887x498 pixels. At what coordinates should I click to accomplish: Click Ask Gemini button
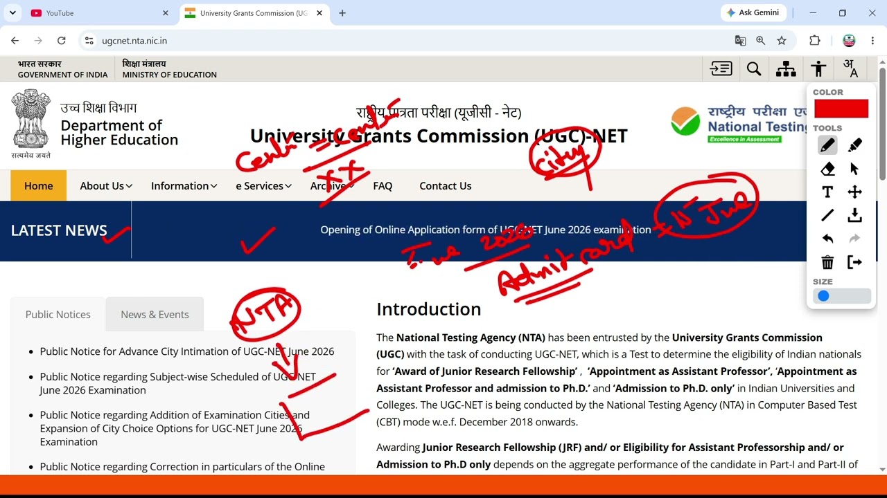(x=753, y=12)
